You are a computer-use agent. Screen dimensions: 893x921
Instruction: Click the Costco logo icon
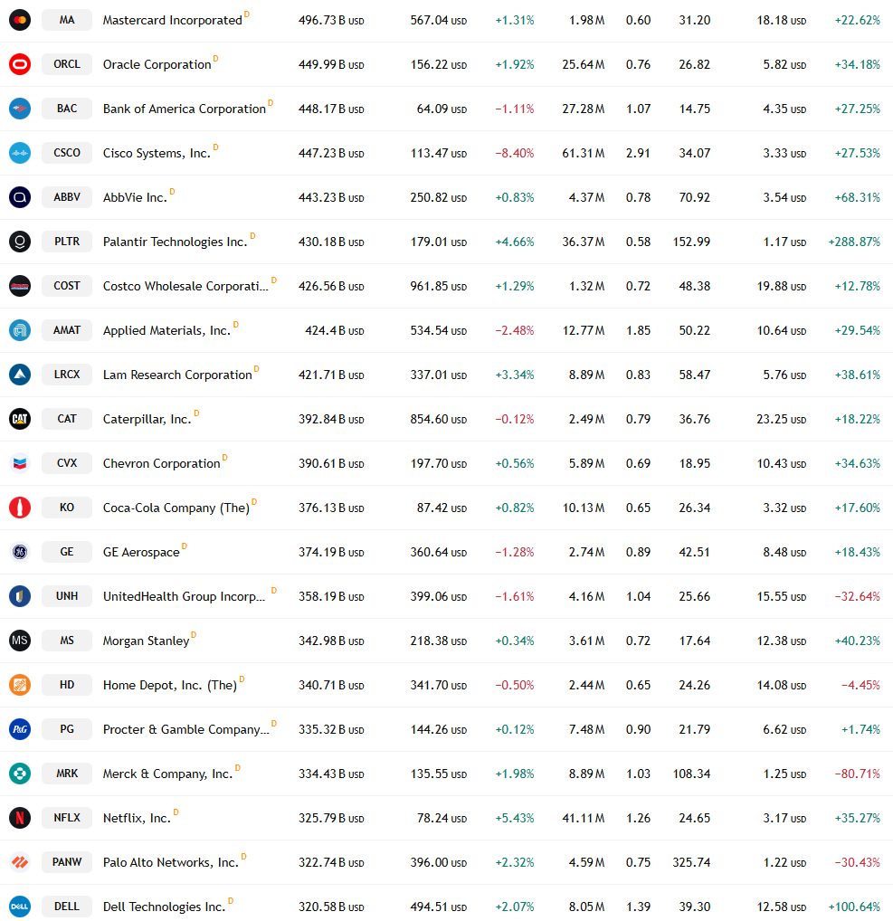click(19, 286)
